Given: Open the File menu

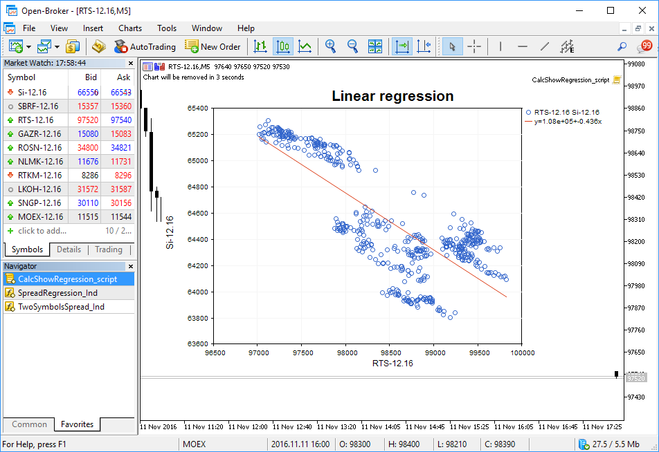Looking at the screenshot, I should coord(29,28).
